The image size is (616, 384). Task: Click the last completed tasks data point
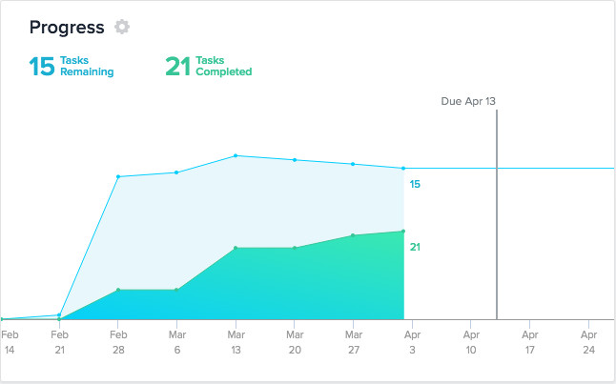(403, 231)
